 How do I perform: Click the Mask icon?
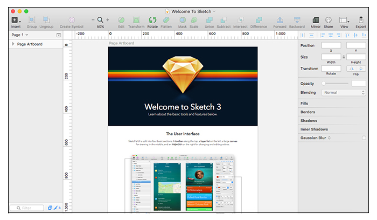(x=183, y=20)
